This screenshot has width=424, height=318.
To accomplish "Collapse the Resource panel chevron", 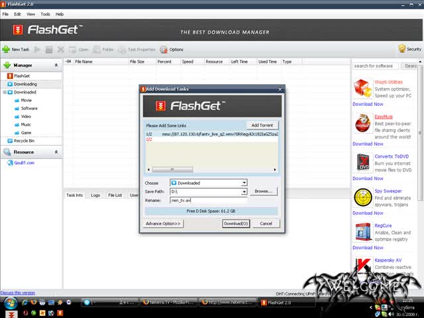I will click(x=56, y=152).
